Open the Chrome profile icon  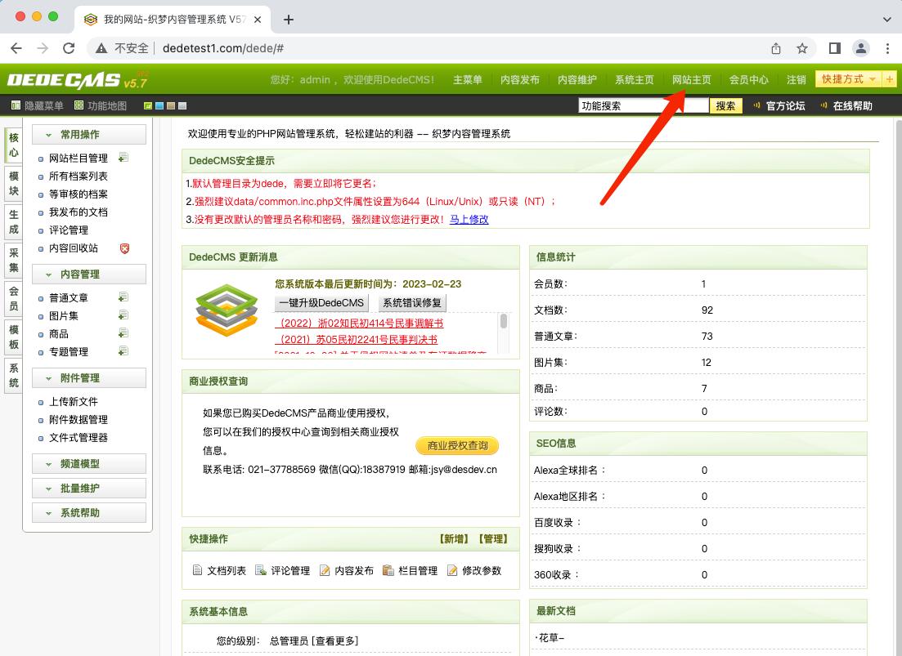pyautogui.click(x=861, y=48)
